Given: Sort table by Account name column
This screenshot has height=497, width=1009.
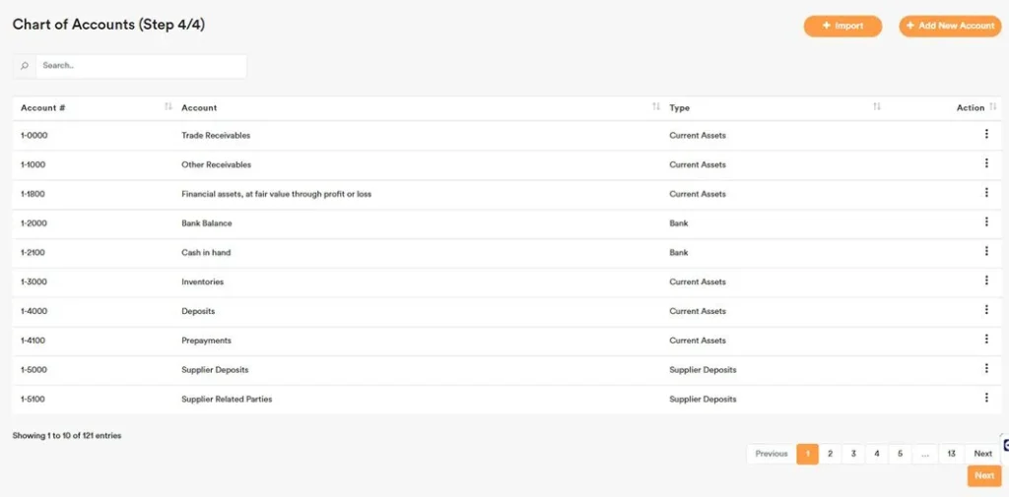Looking at the screenshot, I should [656, 107].
